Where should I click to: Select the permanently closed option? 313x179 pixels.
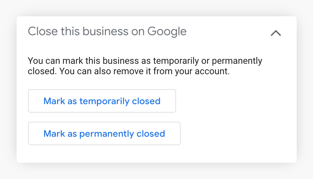coord(104,133)
